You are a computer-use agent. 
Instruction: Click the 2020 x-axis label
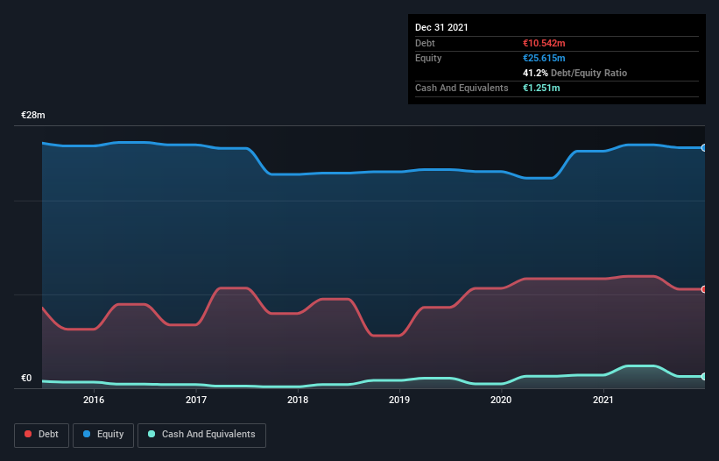(501, 400)
